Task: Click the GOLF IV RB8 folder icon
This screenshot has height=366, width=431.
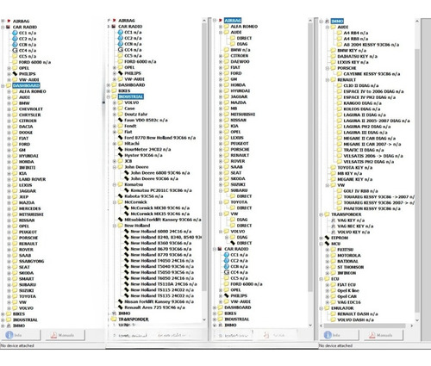Action: pos(340,191)
